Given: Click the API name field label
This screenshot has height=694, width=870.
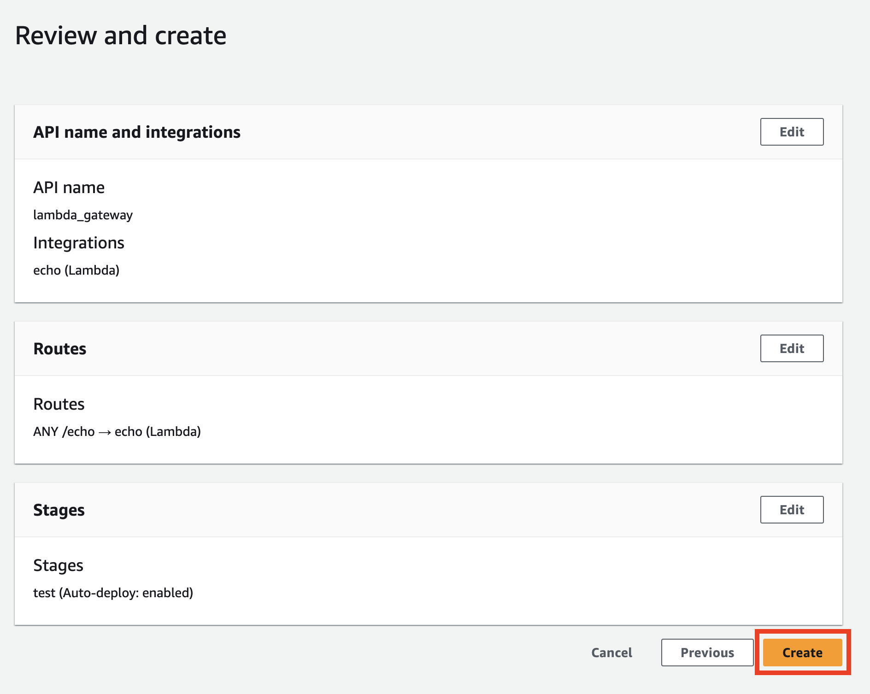Looking at the screenshot, I should [x=69, y=187].
